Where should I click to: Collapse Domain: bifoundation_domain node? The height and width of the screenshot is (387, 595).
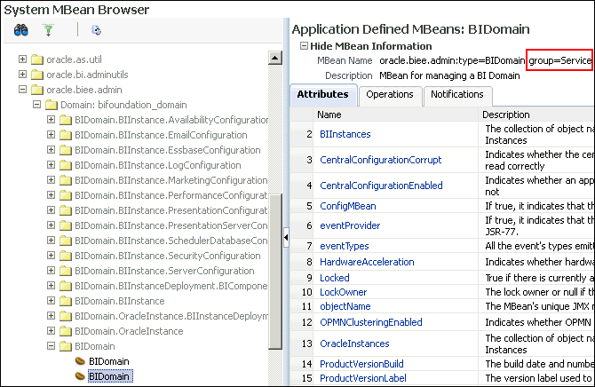37,105
